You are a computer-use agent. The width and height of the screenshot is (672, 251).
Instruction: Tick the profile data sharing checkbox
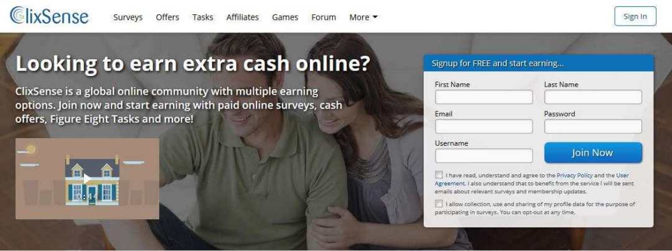(x=439, y=204)
